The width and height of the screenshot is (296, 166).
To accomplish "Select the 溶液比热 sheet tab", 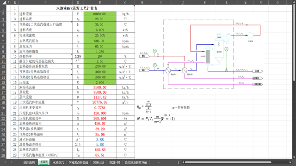I will tap(99, 162).
